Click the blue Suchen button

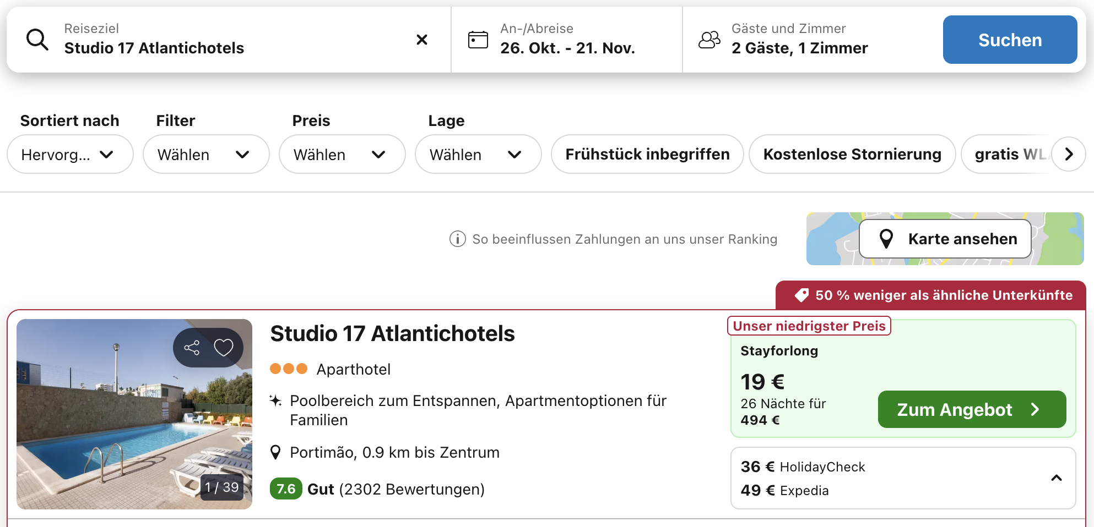(x=1010, y=40)
